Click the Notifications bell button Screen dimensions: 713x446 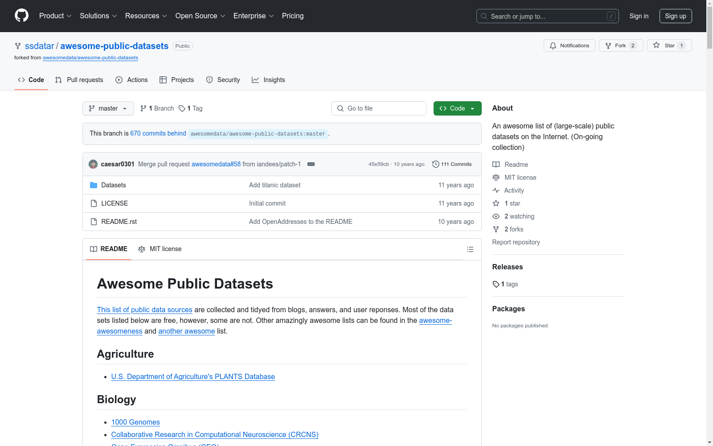coord(570,45)
